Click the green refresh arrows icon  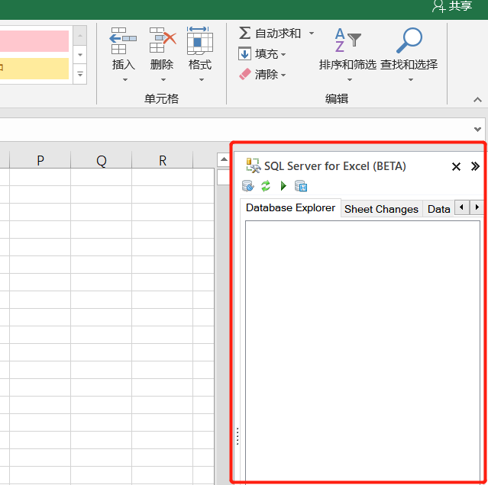(266, 186)
